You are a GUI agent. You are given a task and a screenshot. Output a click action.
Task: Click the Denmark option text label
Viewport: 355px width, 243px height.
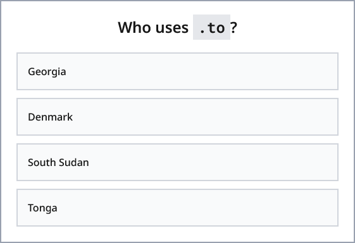click(50, 117)
